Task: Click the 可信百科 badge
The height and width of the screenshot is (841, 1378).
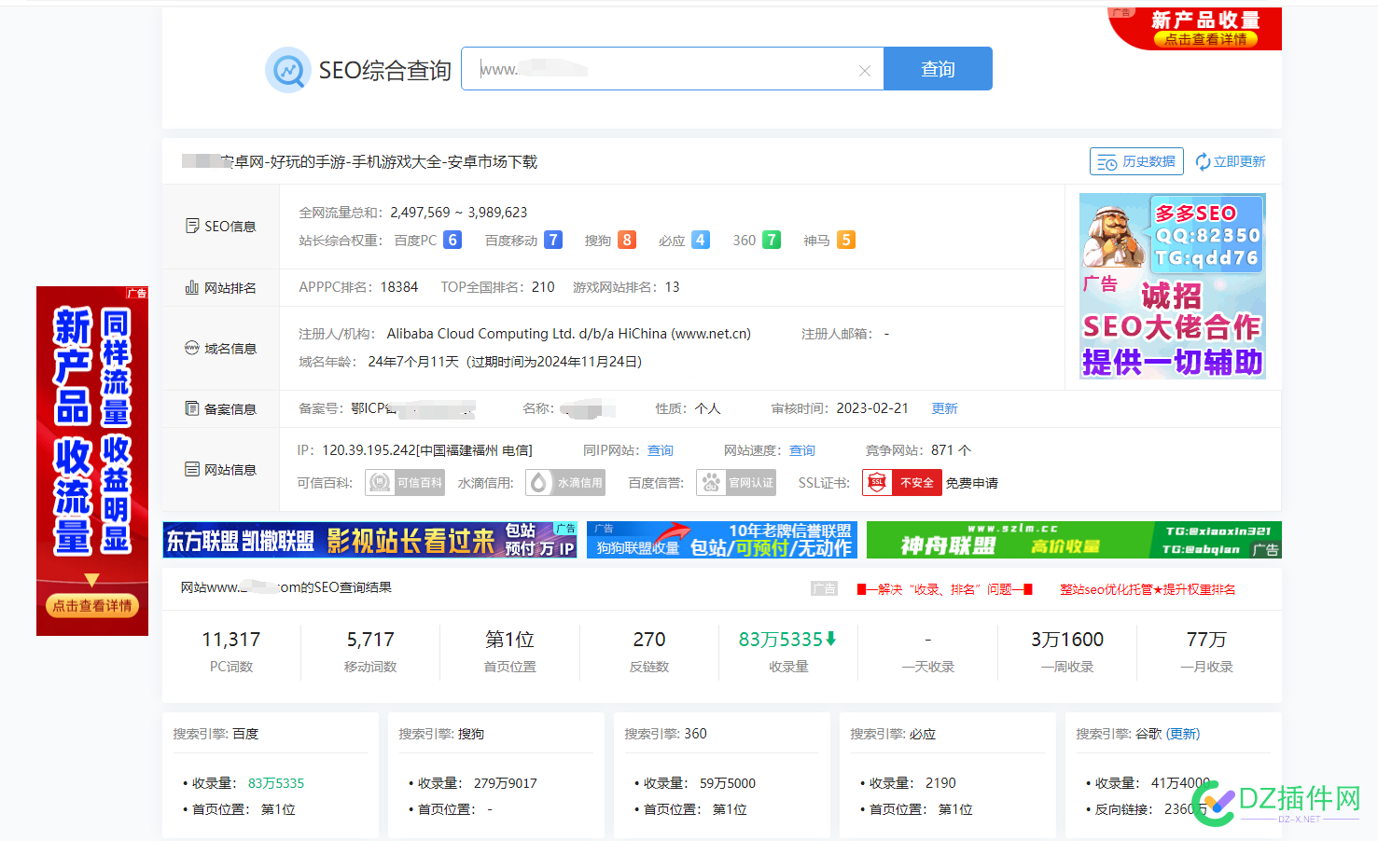Action: tap(405, 483)
